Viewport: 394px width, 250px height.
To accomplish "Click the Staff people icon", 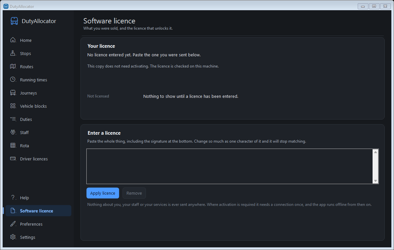I will tap(13, 132).
